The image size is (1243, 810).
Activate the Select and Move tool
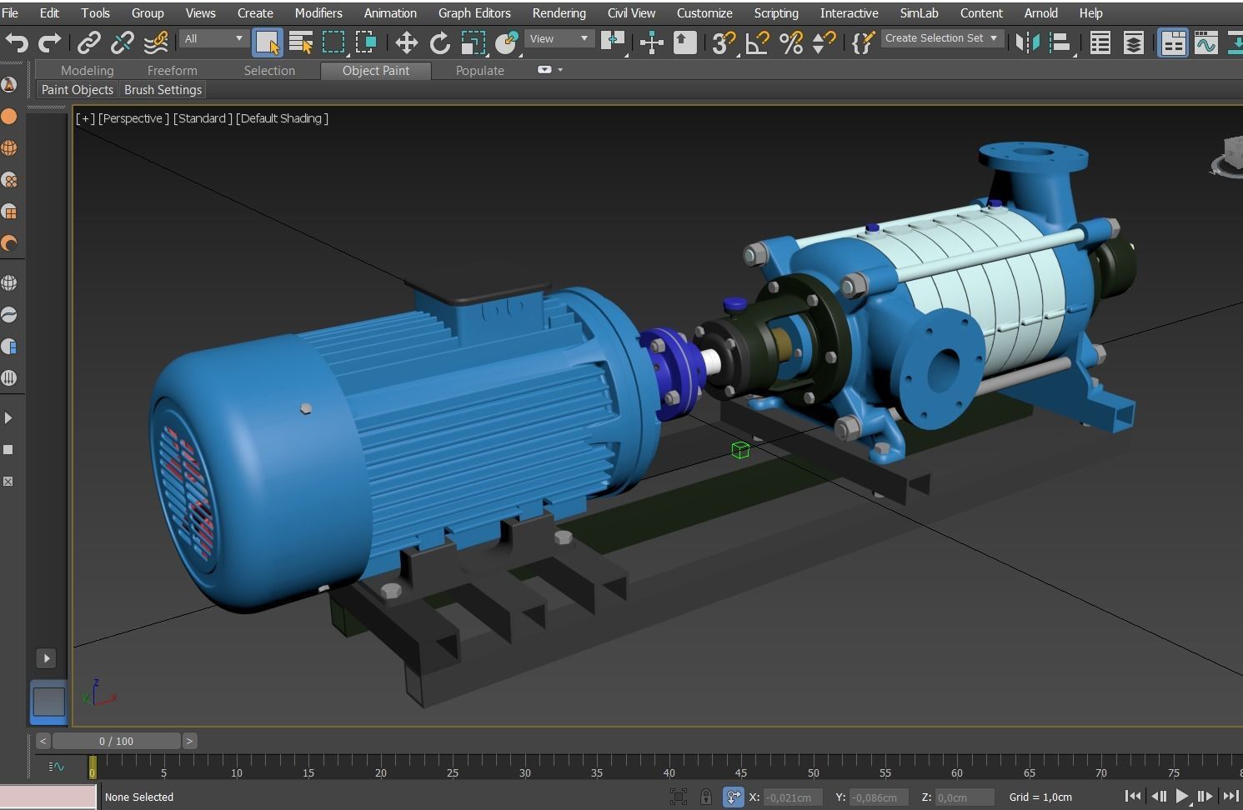pos(407,42)
